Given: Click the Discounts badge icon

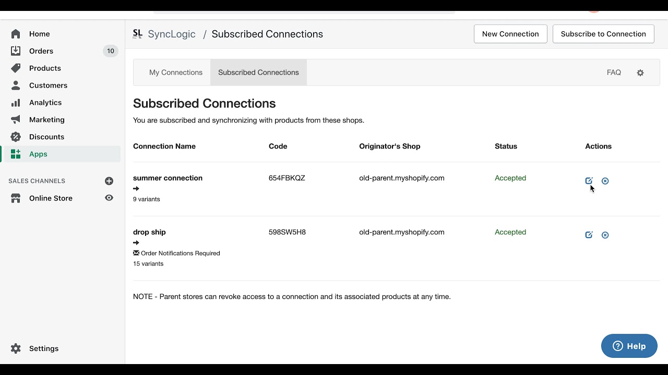Looking at the screenshot, I should 16,137.
